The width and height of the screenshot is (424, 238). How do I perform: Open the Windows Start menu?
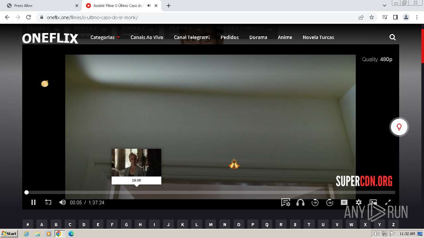point(9,234)
